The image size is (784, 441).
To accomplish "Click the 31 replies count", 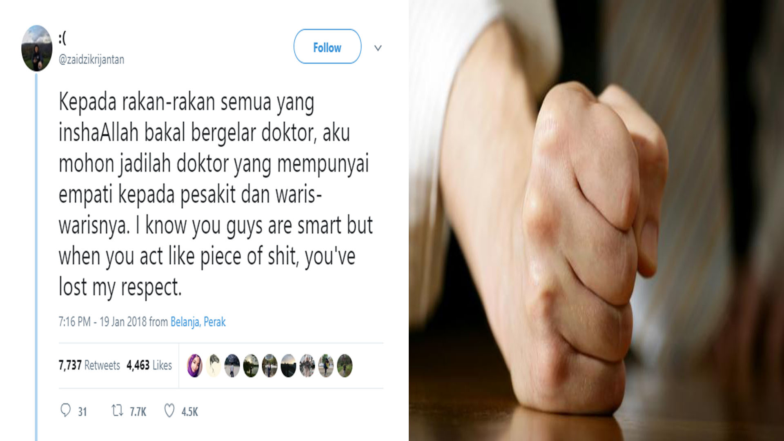I will 82,412.
